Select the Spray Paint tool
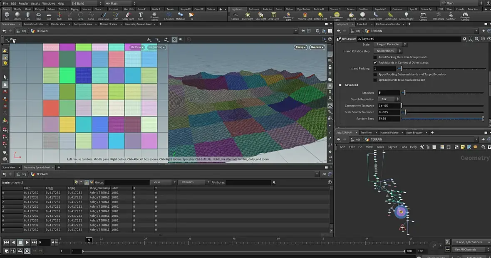 128,15
